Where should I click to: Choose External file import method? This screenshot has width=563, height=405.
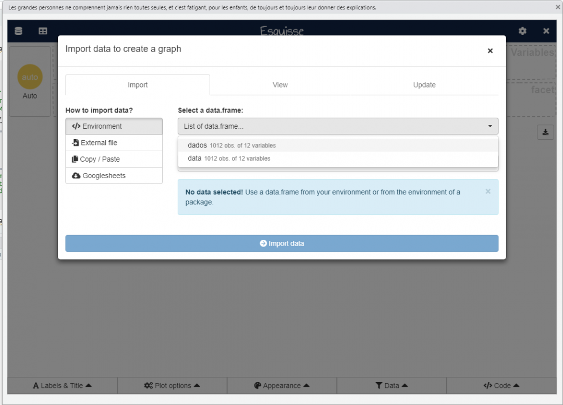[x=114, y=143]
